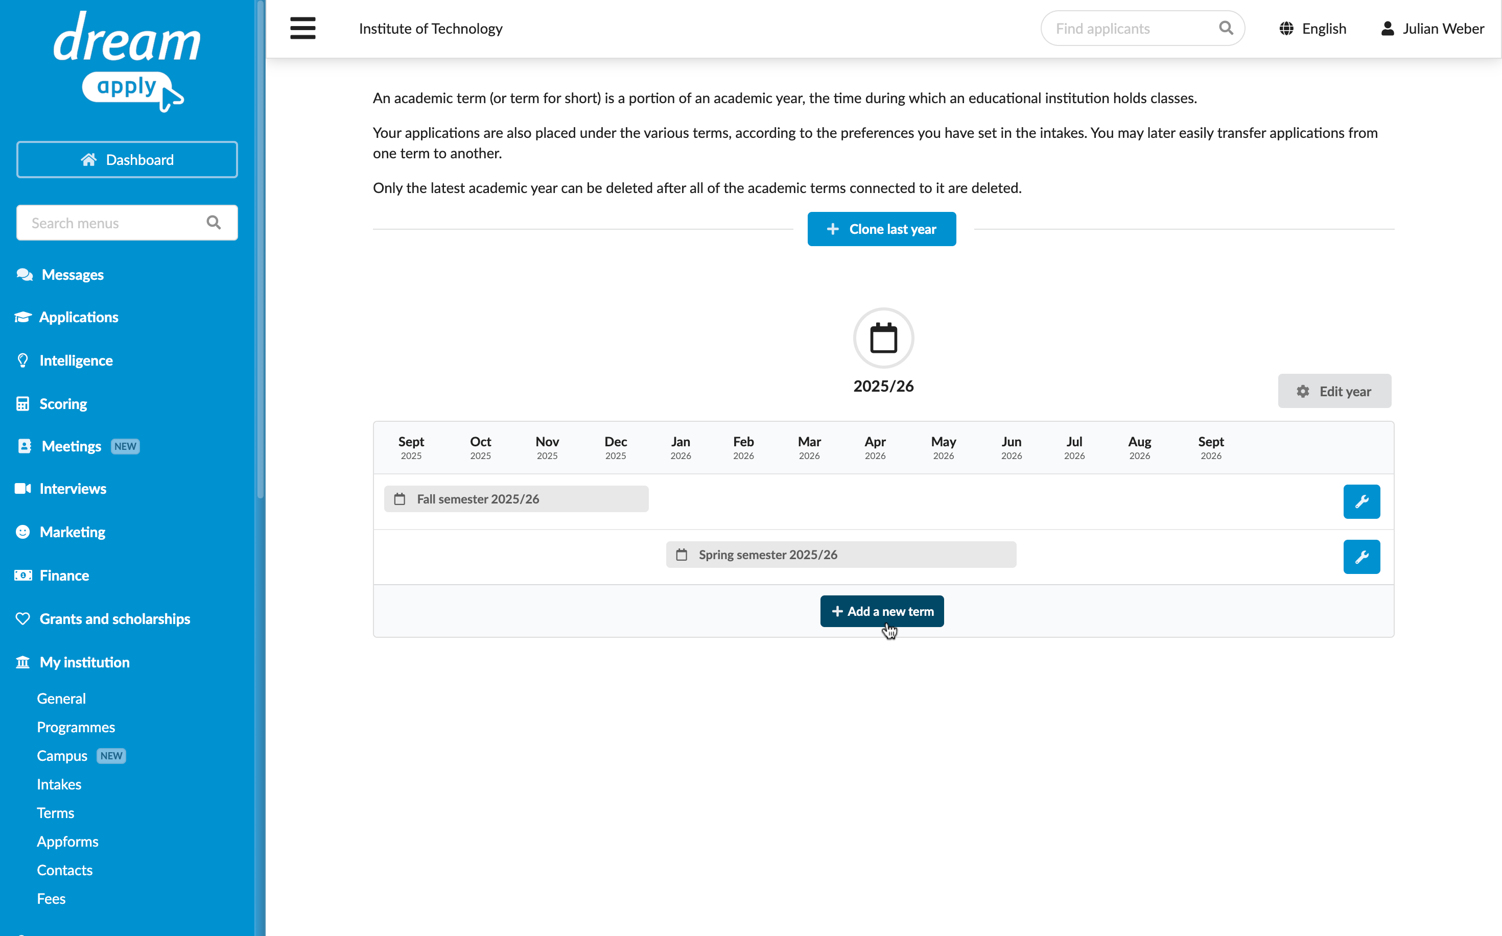Click the search icon in Find applicants

click(x=1226, y=29)
